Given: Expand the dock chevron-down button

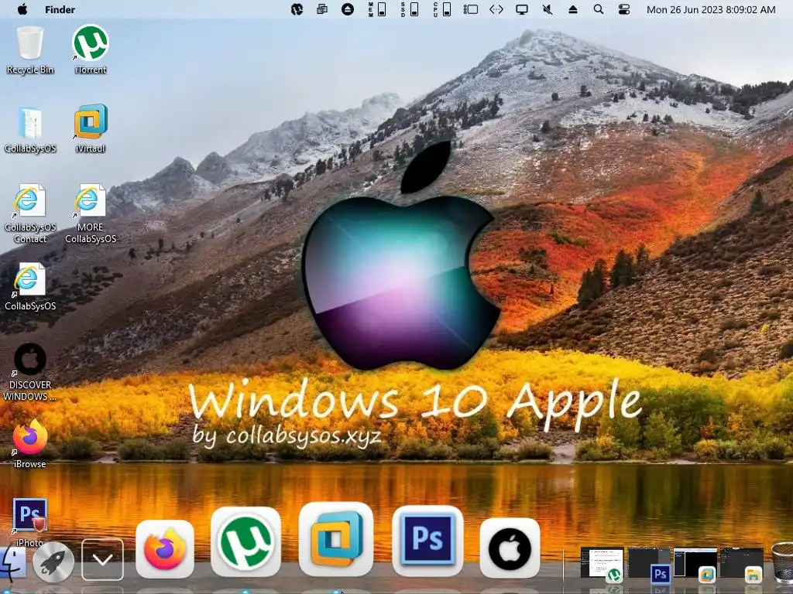Looking at the screenshot, I should click(103, 560).
